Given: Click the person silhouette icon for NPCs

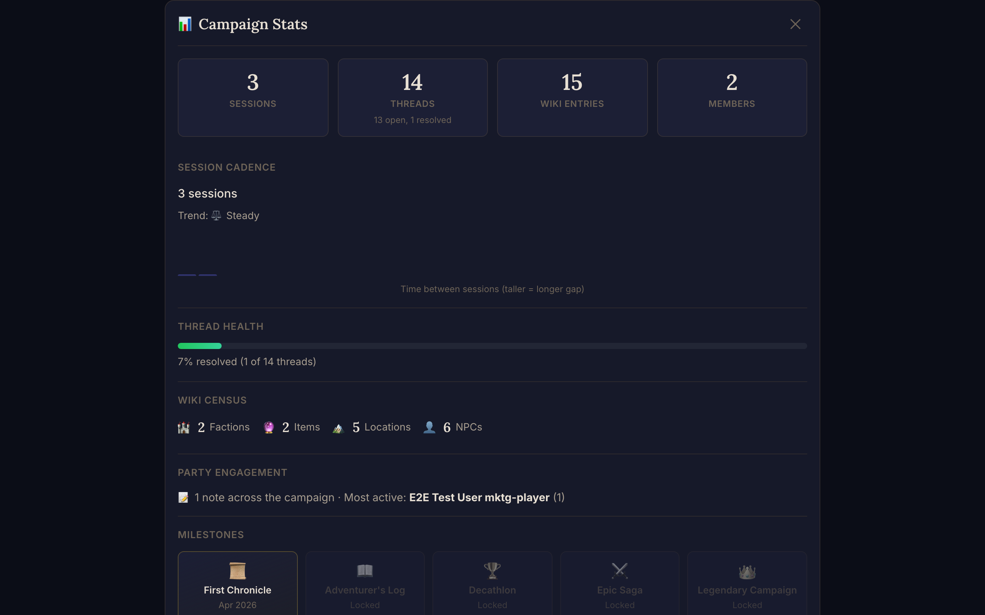Looking at the screenshot, I should coord(429,427).
